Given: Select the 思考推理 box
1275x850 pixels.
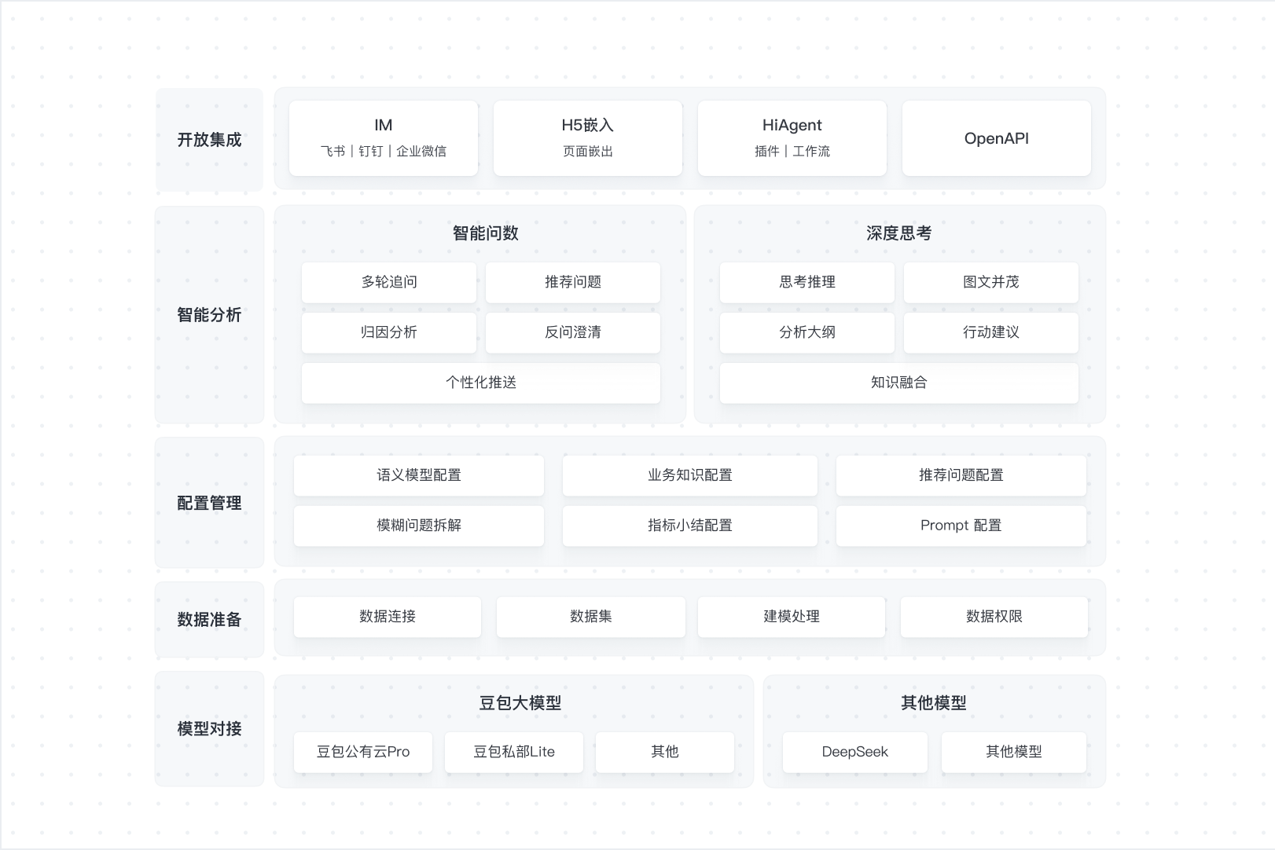Looking at the screenshot, I should coord(807,282).
